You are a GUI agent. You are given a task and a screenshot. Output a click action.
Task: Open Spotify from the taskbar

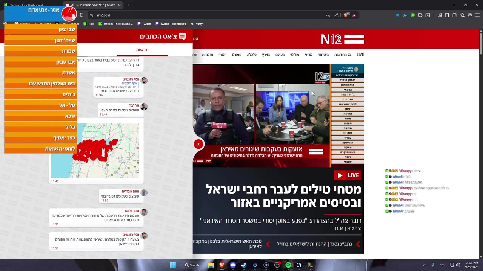[288, 265]
